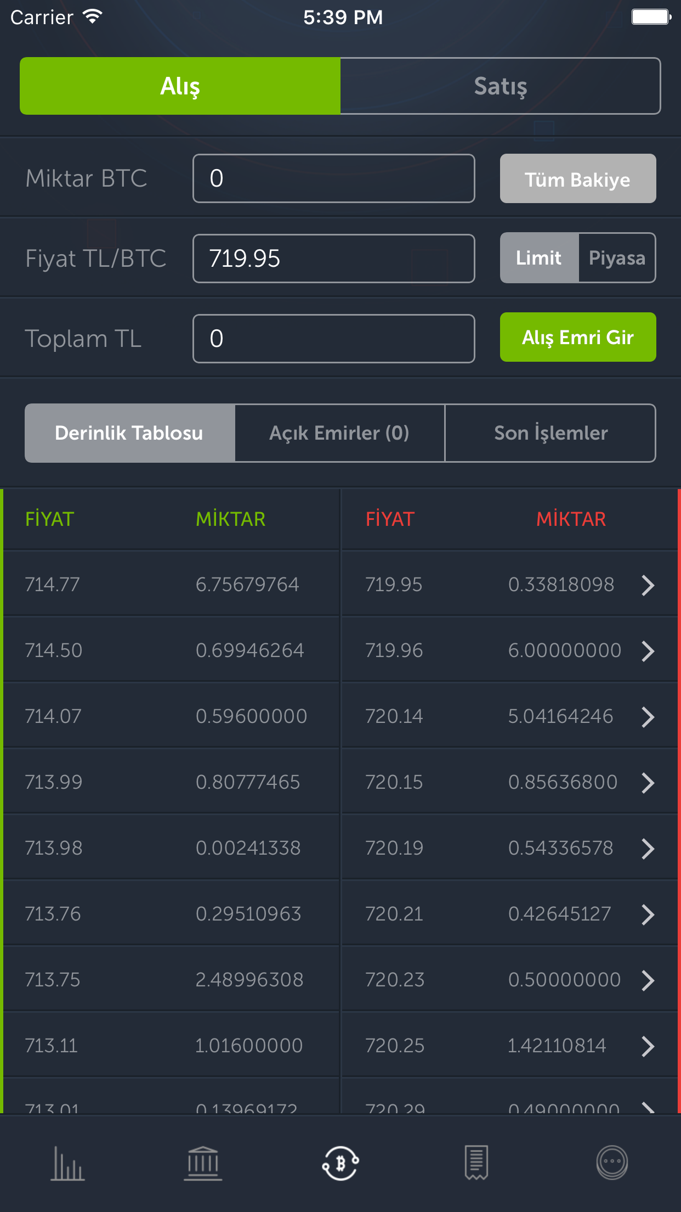This screenshot has height=1212, width=681.
Task: Submit with Alış Emri Gir button
Action: pyautogui.click(x=578, y=338)
